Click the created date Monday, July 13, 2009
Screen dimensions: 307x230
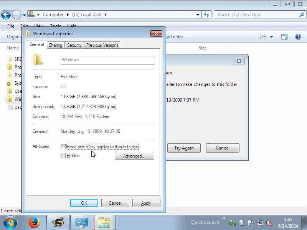[90, 131]
